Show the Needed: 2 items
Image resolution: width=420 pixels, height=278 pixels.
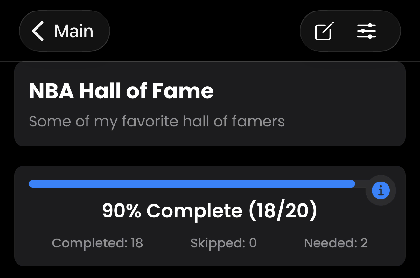coord(336,243)
